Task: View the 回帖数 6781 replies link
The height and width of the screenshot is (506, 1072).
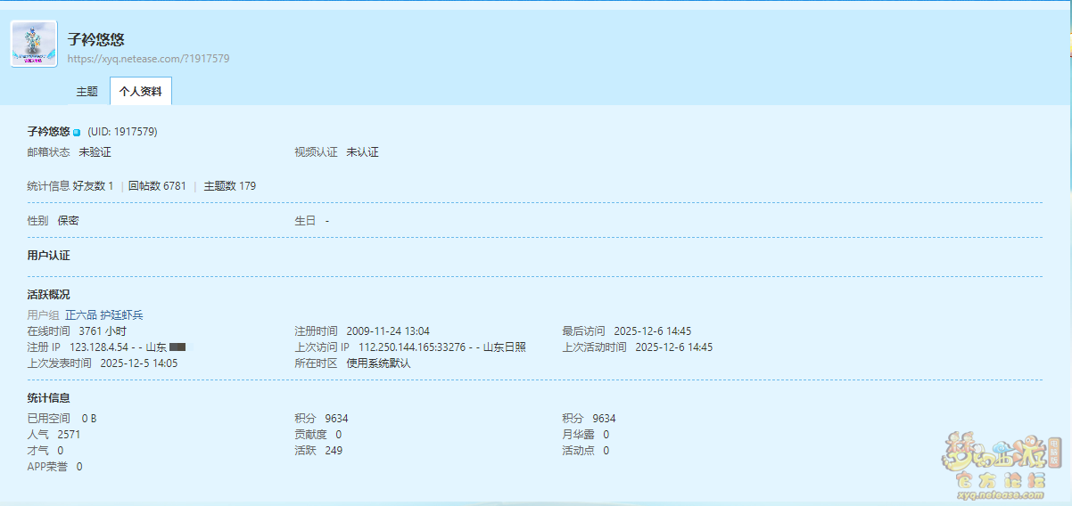Action: pos(157,186)
